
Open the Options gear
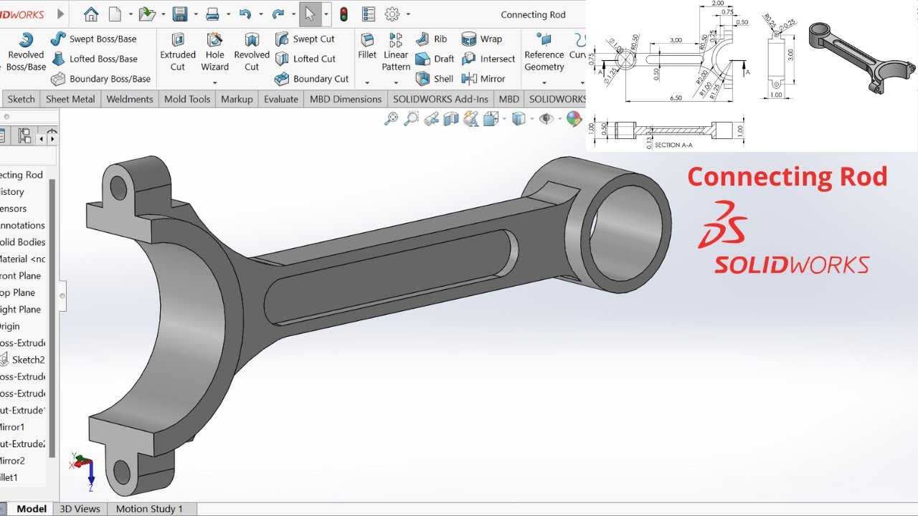click(392, 14)
